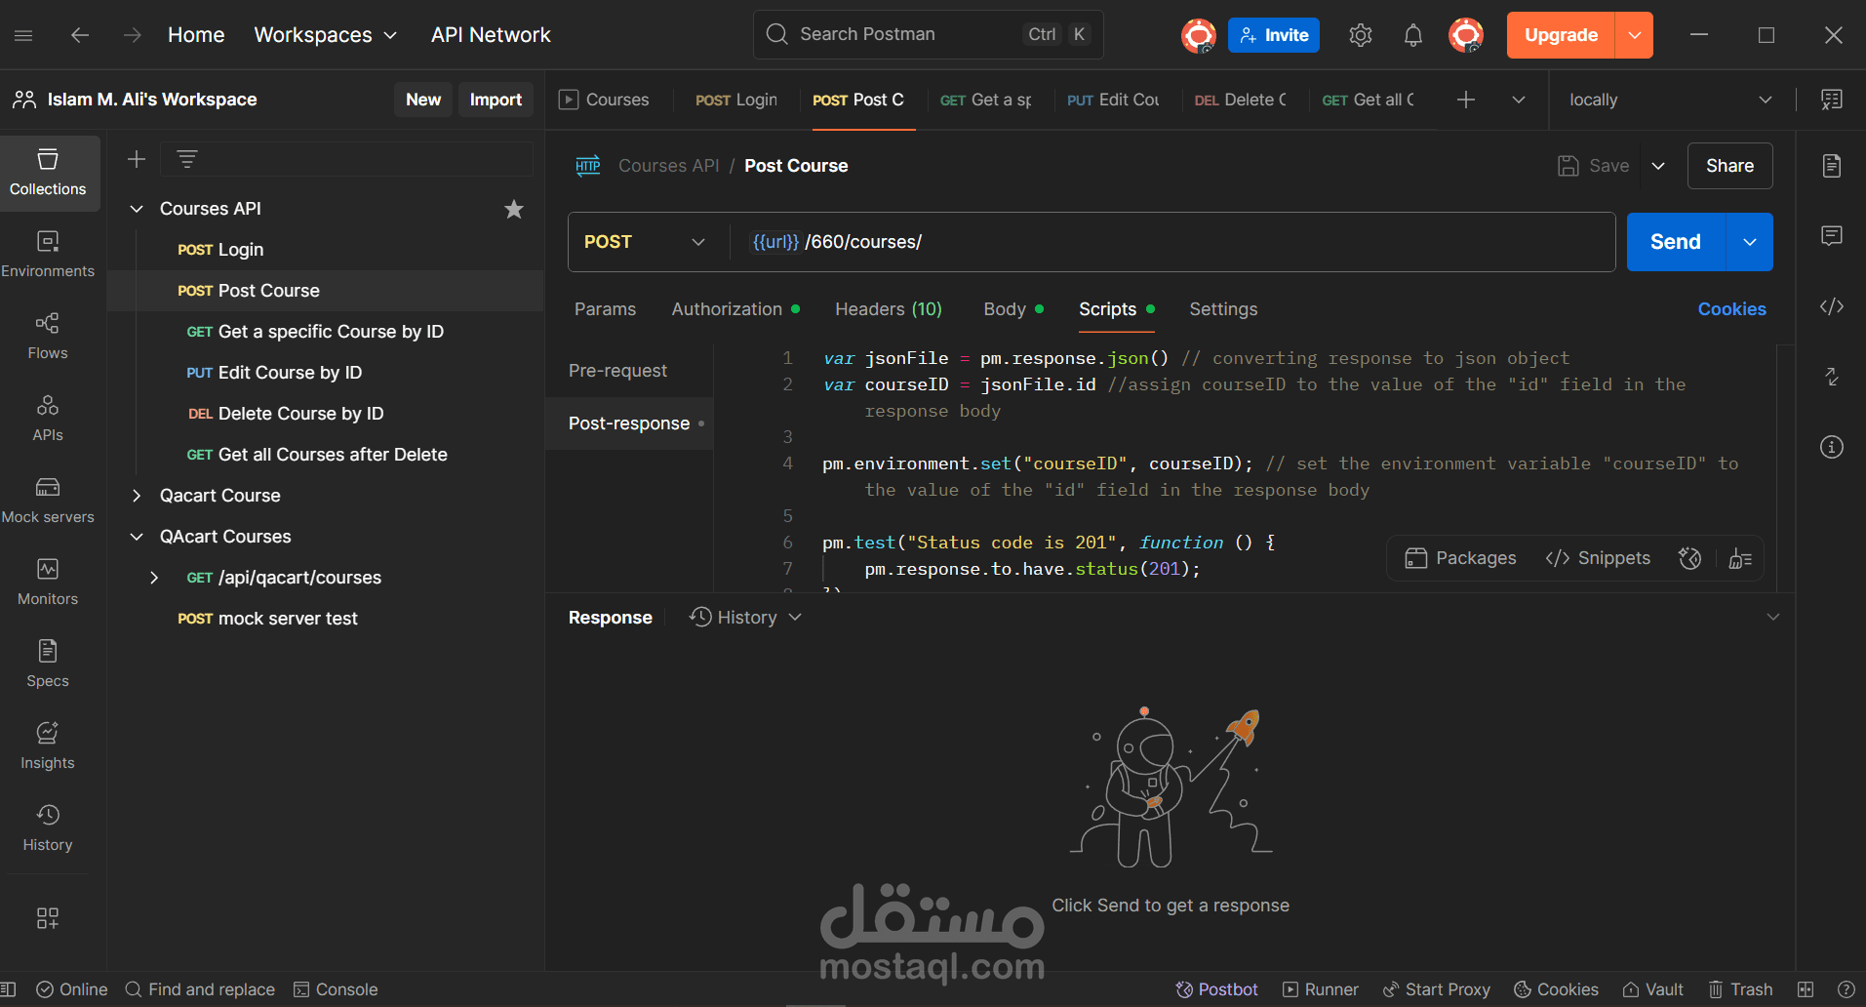Open the response History dropdown

746,618
